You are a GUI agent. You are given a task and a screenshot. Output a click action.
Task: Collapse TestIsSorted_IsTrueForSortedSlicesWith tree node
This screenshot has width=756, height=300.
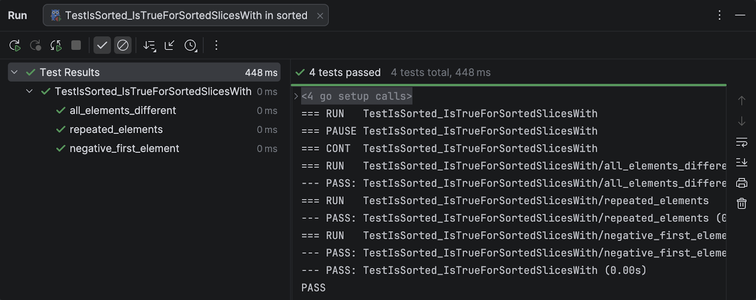[x=29, y=91]
